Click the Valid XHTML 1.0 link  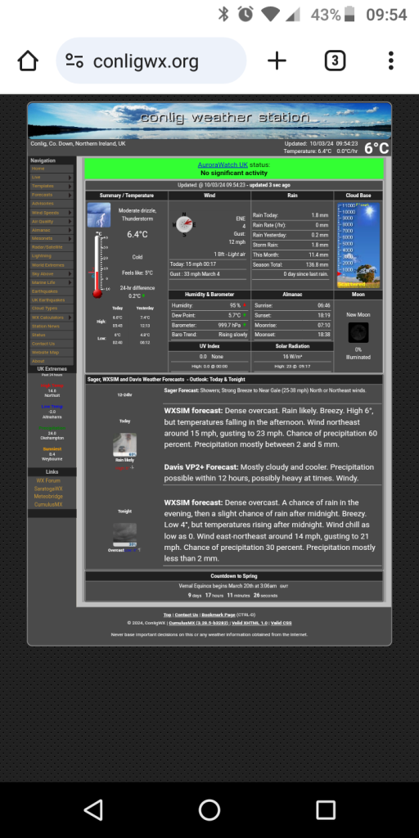pos(250,623)
